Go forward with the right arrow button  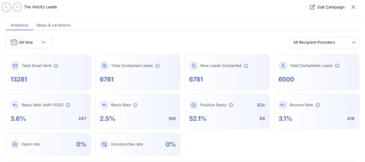[17, 7]
